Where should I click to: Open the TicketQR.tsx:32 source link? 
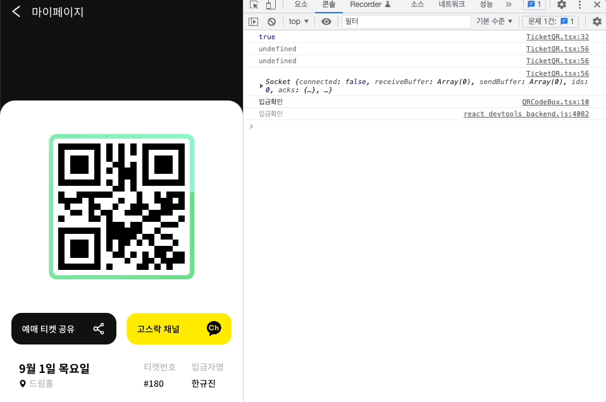[557, 37]
